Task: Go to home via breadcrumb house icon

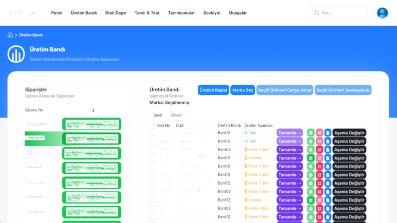Action: [10, 35]
